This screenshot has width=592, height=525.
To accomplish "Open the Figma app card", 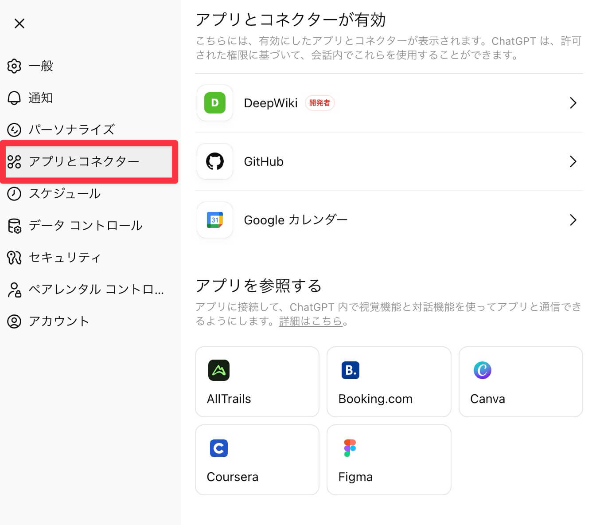I will (389, 460).
